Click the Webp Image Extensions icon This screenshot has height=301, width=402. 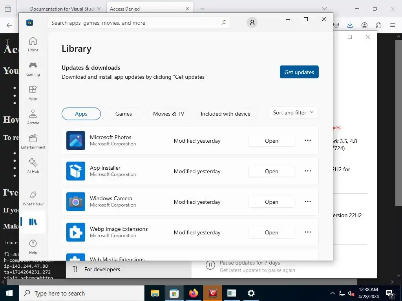tap(76, 232)
